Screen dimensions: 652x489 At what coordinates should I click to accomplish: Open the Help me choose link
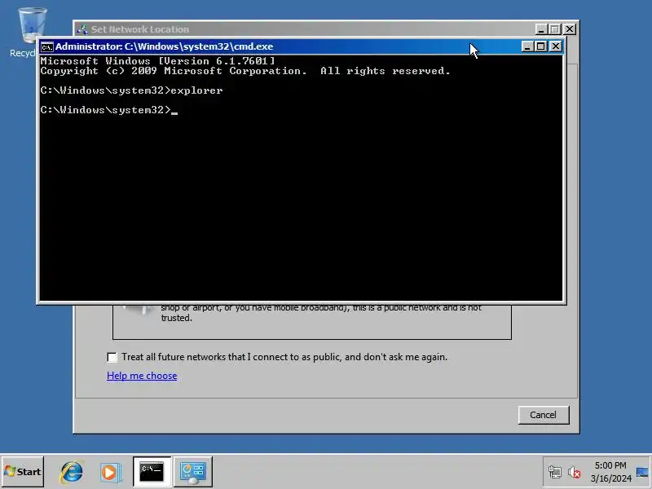tap(142, 376)
